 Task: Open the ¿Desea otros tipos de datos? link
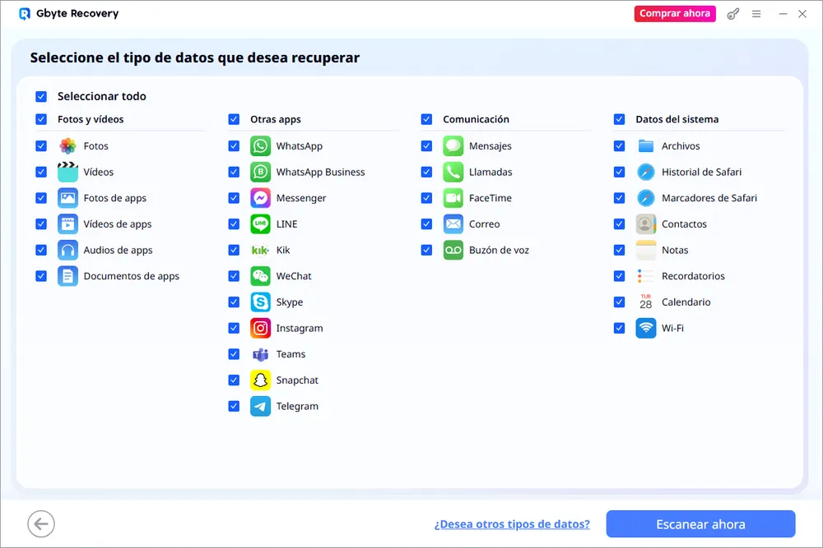pyautogui.click(x=512, y=524)
